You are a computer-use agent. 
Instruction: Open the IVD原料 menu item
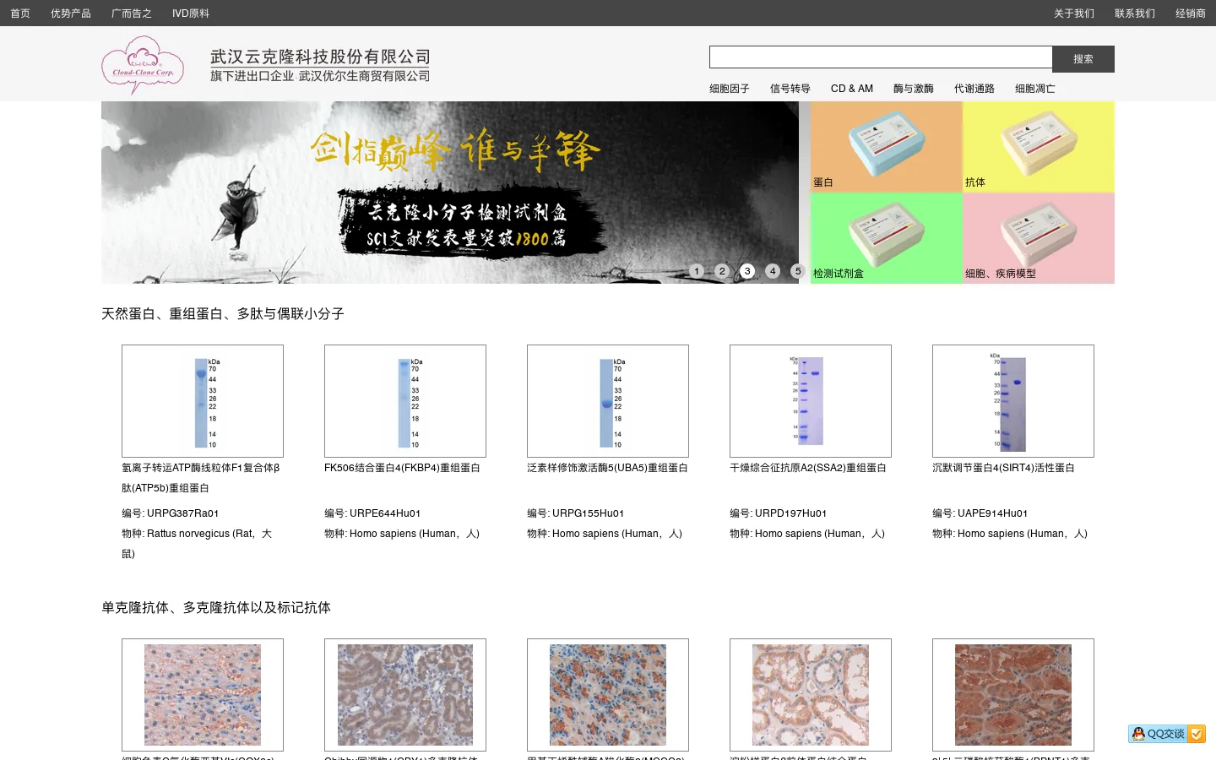click(x=191, y=14)
